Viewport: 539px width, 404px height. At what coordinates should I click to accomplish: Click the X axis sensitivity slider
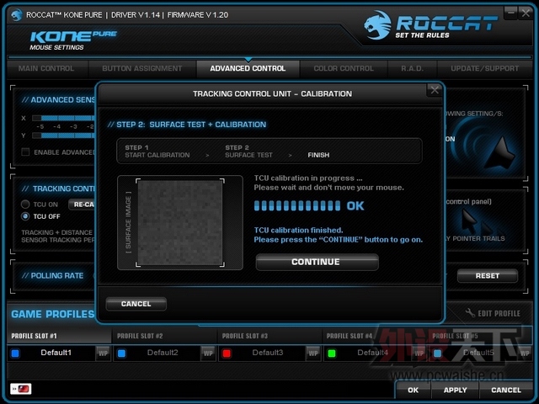pyautogui.click(x=63, y=118)
